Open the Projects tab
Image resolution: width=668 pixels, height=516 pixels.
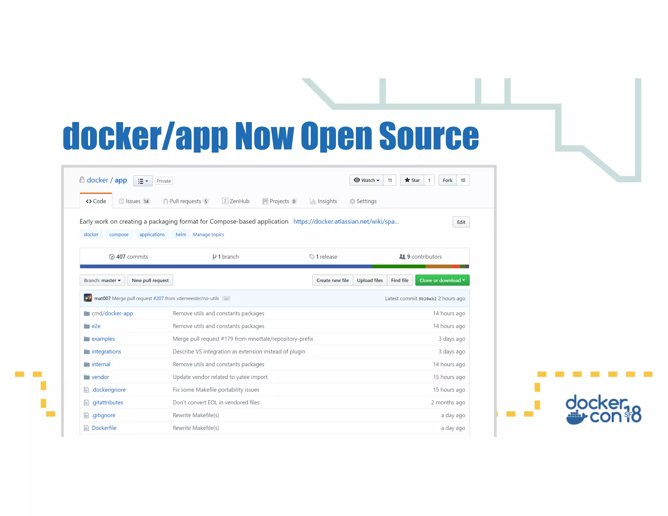(x=280, y=201)
